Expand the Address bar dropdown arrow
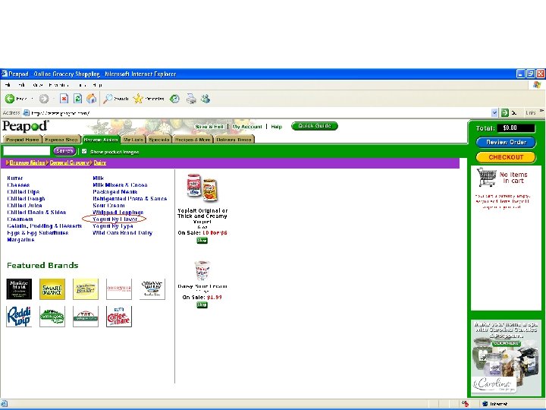 click(x=494, y=113)
